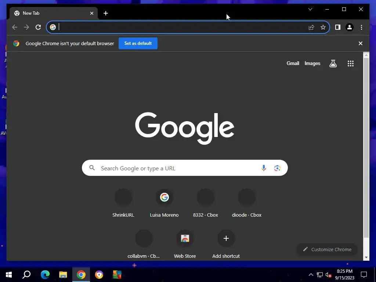
Task: Start voice search with microphone icon
Action: tap(264, 168)
